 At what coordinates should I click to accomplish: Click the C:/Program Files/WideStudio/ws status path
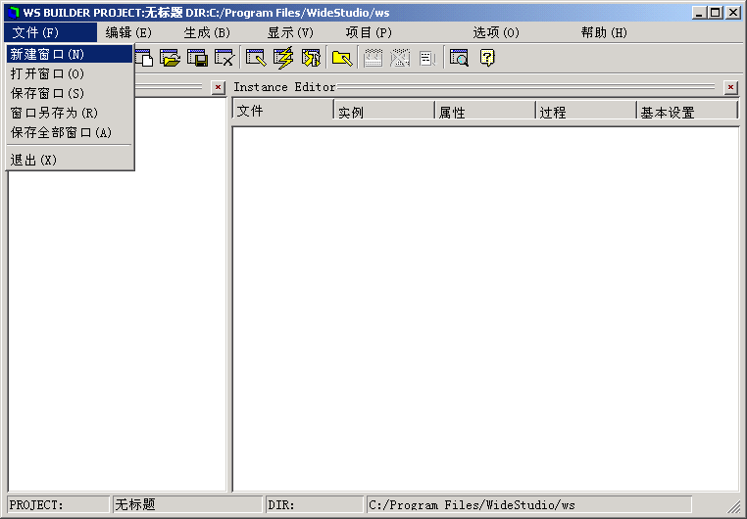(x=528, y=504)
